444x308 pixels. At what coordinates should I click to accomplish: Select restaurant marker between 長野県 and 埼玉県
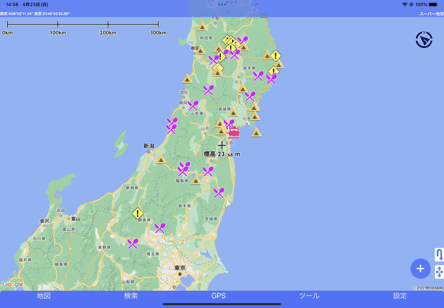[x=133, y=243]
